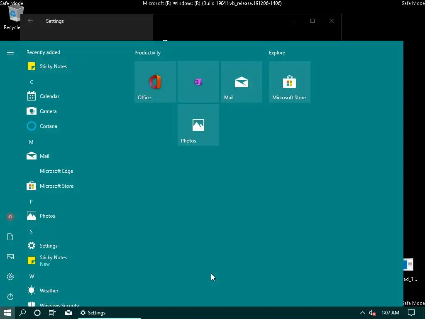Screen dimensions: 425x319
Task: Open Settings gear in Start sidebar
Action: [x=10, y=277]
